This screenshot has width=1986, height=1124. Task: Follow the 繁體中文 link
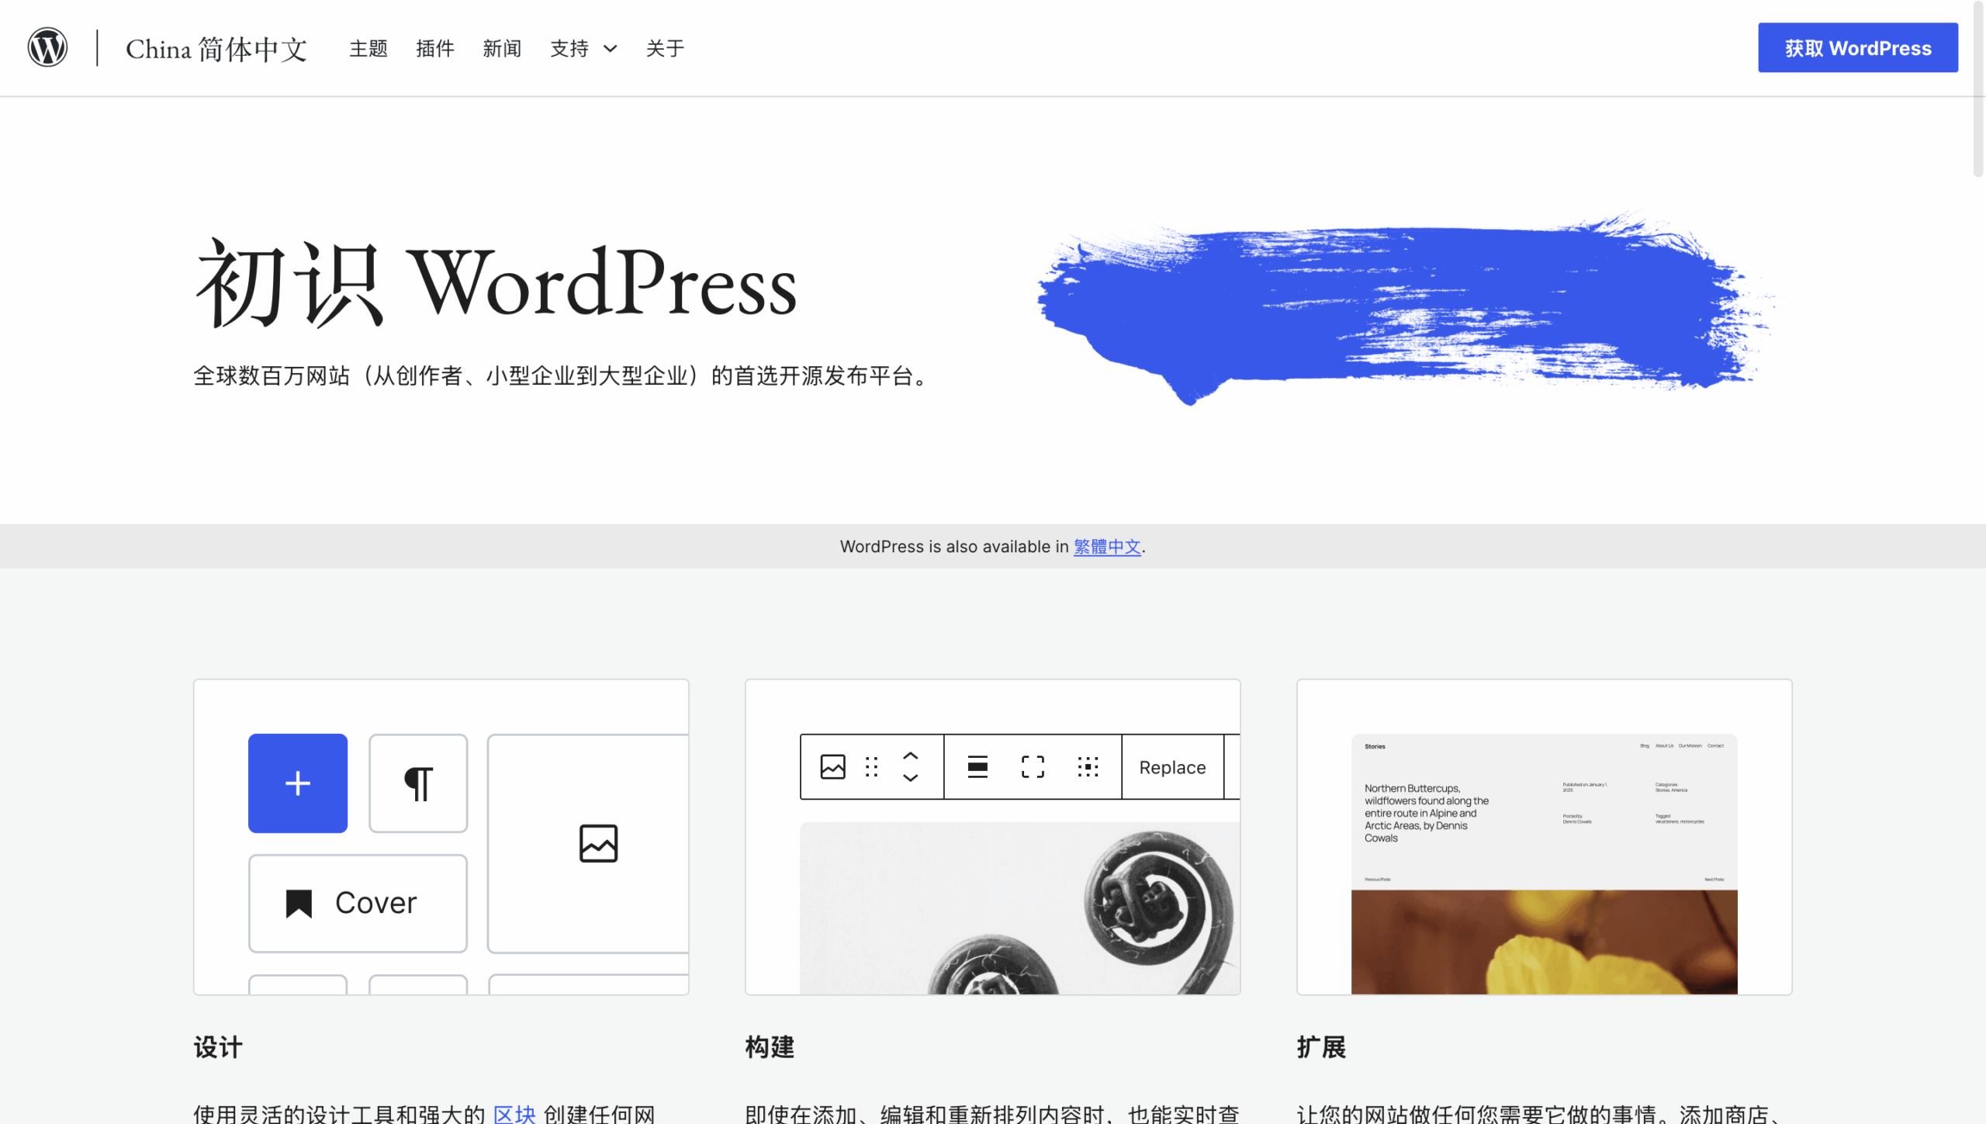coord(1107,546)
